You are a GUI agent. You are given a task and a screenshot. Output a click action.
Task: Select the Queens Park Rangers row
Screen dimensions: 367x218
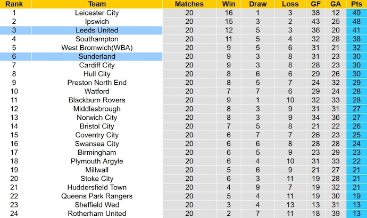tap(183, 196)
